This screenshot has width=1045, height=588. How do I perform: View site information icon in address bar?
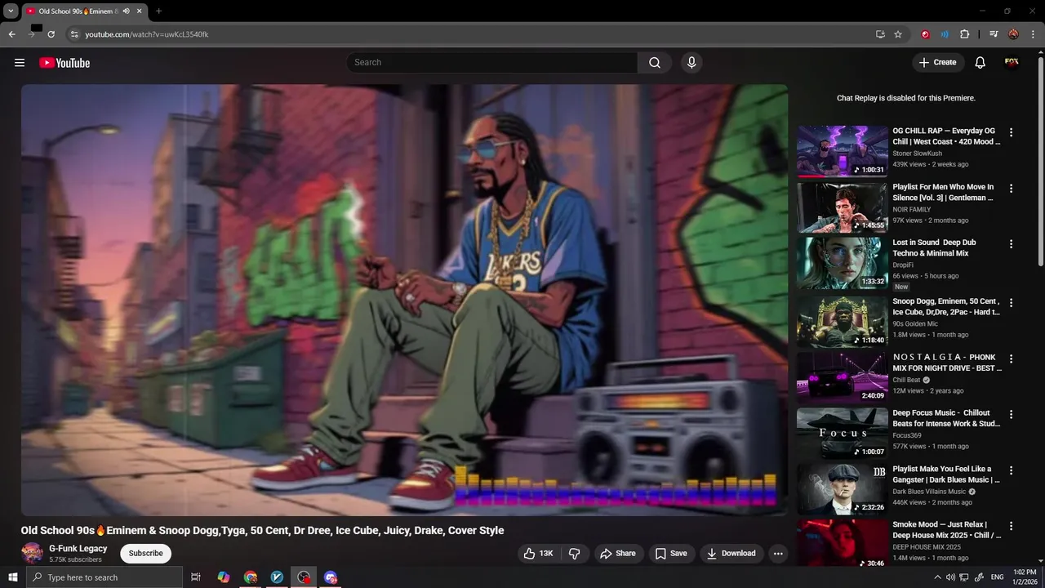(x=74, y=34)
